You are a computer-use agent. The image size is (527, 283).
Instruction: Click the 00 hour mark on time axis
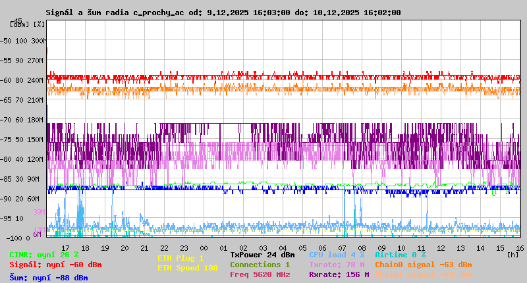(204, 247)
